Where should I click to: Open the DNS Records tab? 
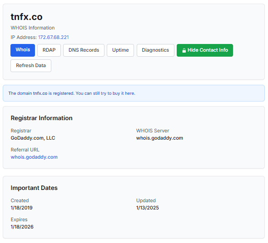click(x=84, y=50)
